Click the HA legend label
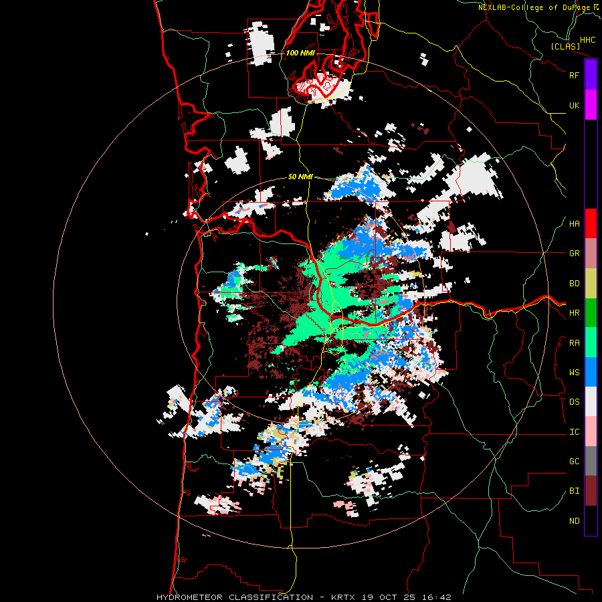Image resolution: width=602 pixels, height=602 pixels. (574, 224)
